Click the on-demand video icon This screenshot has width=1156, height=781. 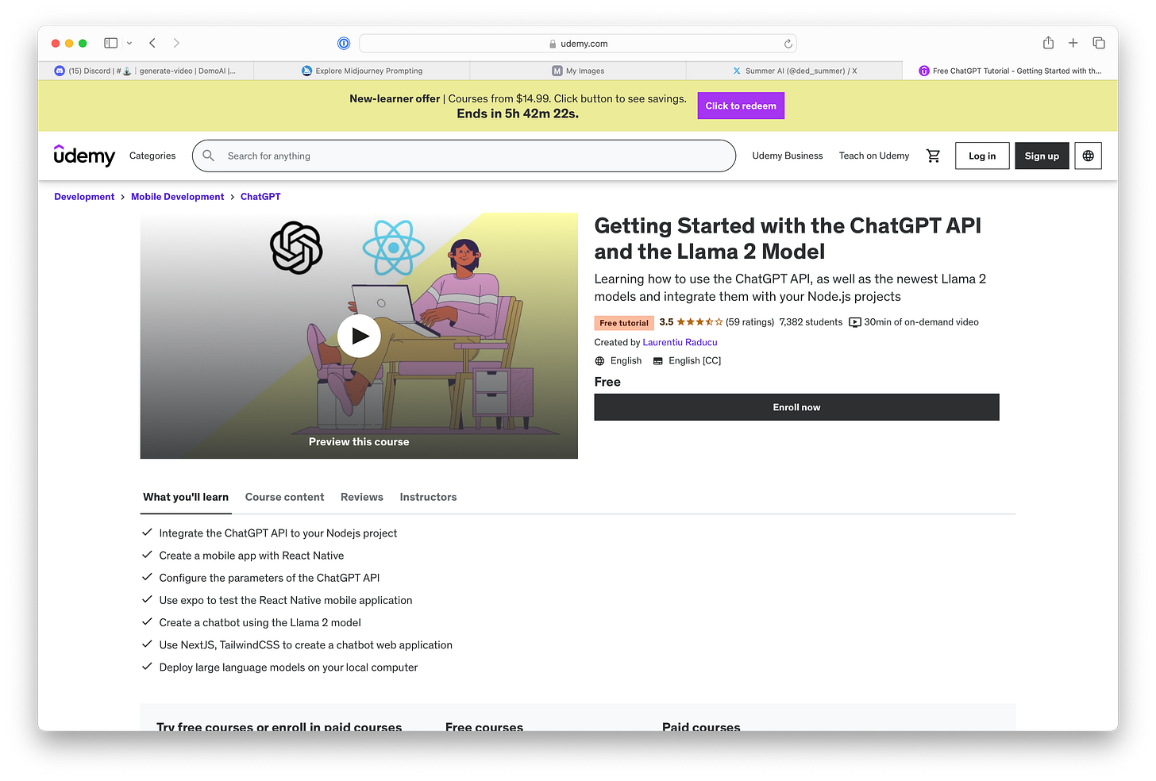tap(855, 322)
